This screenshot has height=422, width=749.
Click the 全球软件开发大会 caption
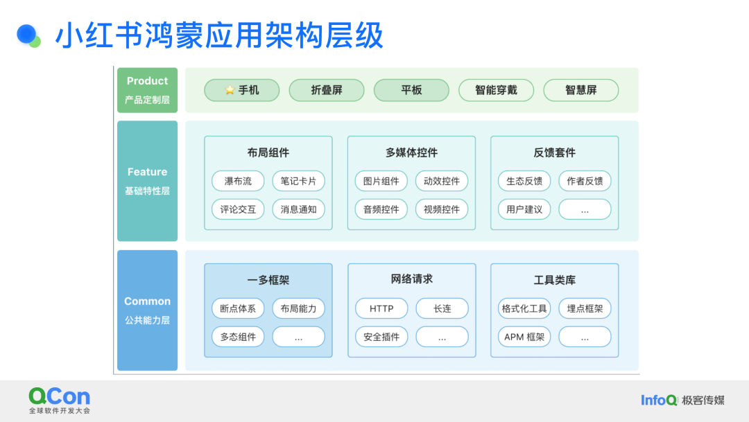tap(59, 410)
